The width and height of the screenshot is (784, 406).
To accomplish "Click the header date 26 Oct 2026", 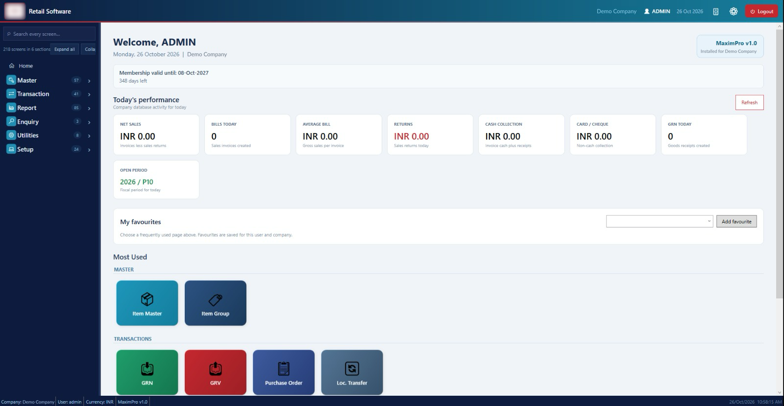I will 690,11.
